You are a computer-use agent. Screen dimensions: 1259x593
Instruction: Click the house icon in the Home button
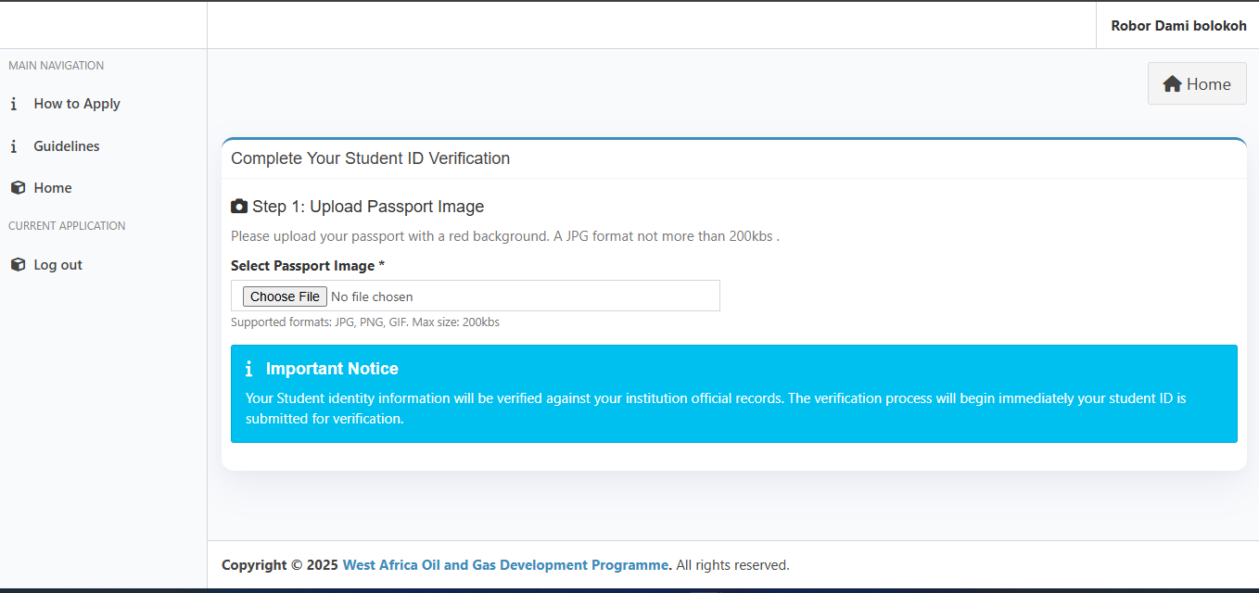(x=1172, y=84)
